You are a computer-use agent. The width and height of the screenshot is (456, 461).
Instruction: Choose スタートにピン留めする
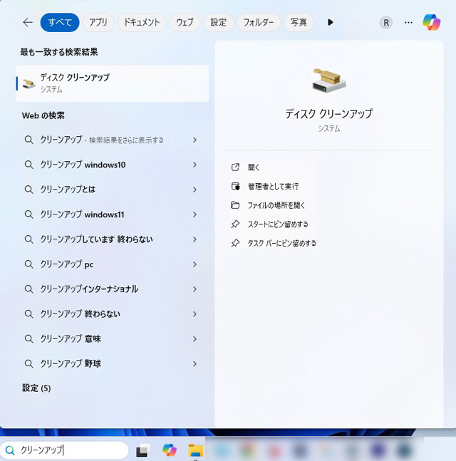click(278, 224)
